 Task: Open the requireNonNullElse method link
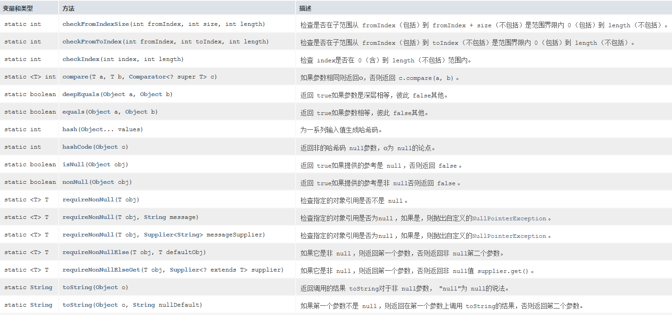tap(95, 252)
